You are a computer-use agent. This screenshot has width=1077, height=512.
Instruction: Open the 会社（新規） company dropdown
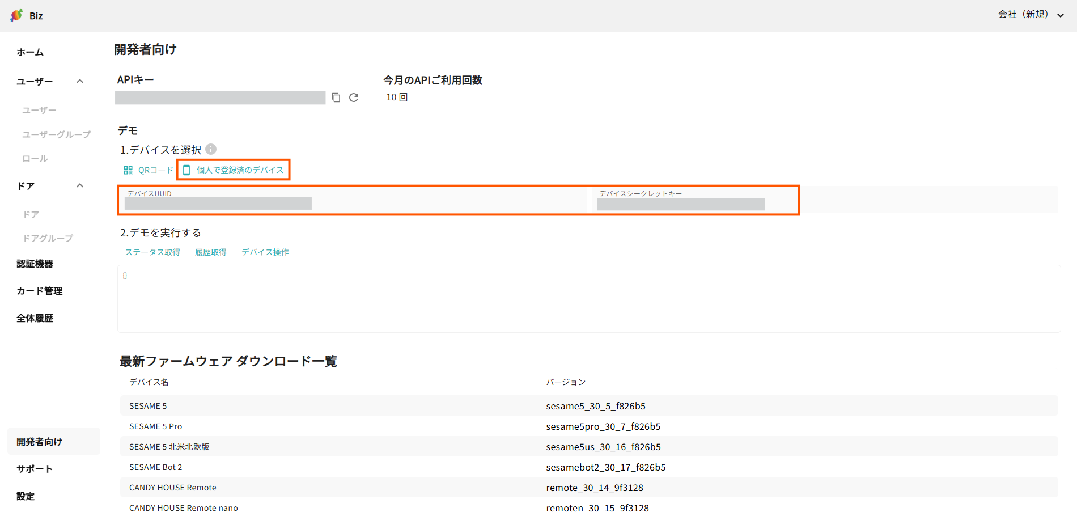point(1031,15)
